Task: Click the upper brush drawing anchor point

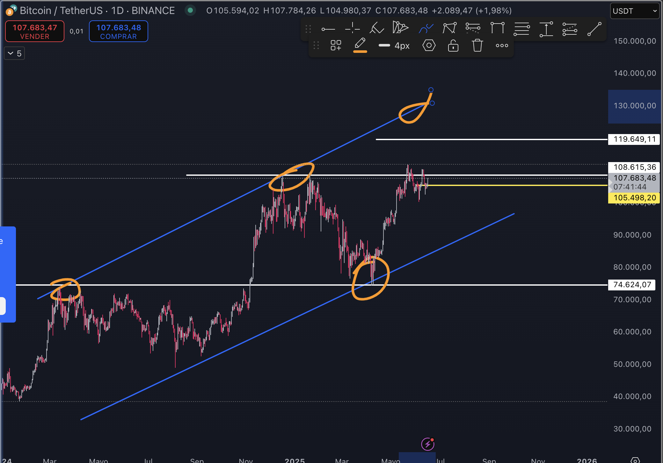Action: 431,90
